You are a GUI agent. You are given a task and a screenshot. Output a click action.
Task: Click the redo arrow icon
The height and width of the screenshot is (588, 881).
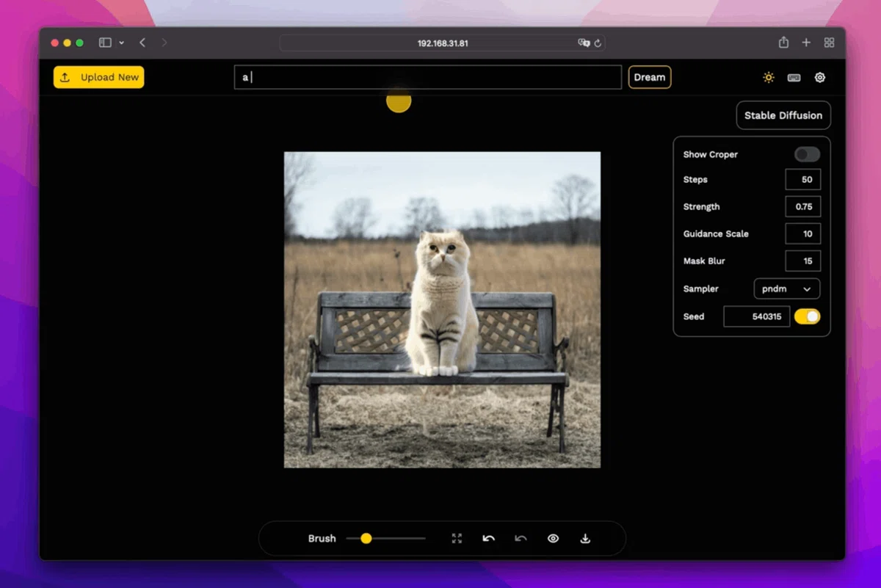(x=521, y=538)
